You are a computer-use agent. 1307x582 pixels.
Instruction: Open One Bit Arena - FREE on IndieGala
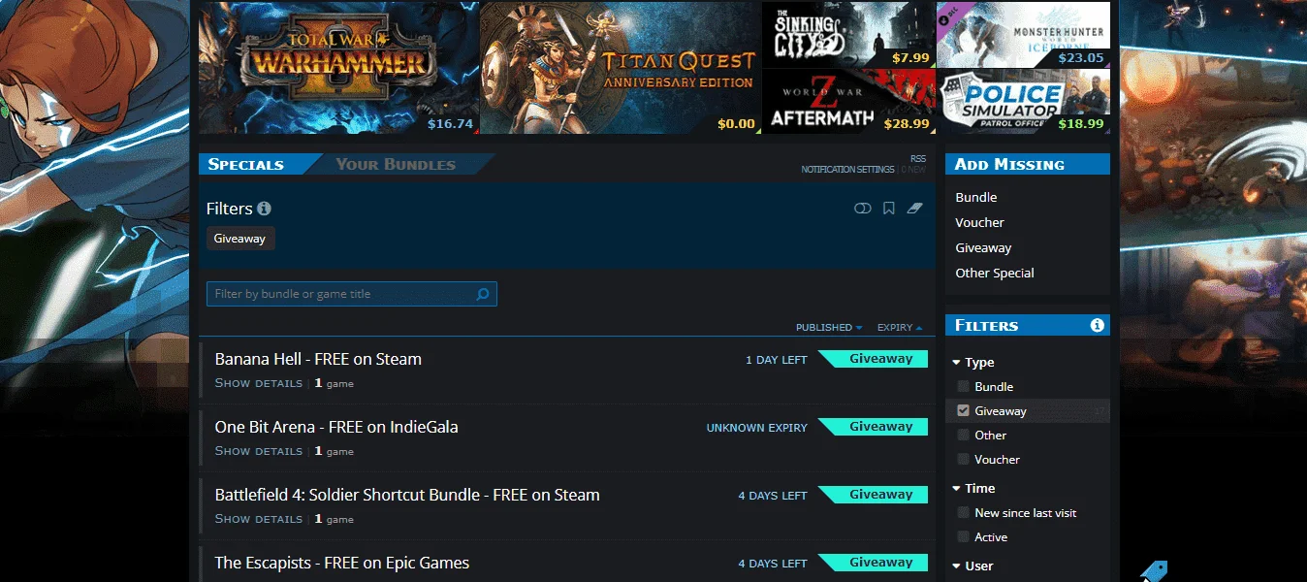tap(336, 427)
